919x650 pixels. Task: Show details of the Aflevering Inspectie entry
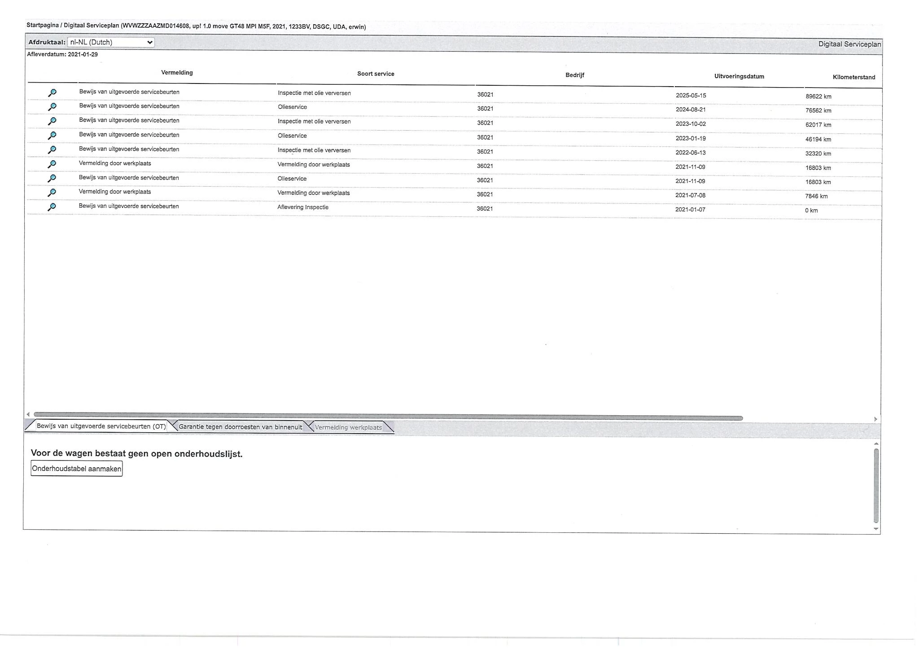52,207
